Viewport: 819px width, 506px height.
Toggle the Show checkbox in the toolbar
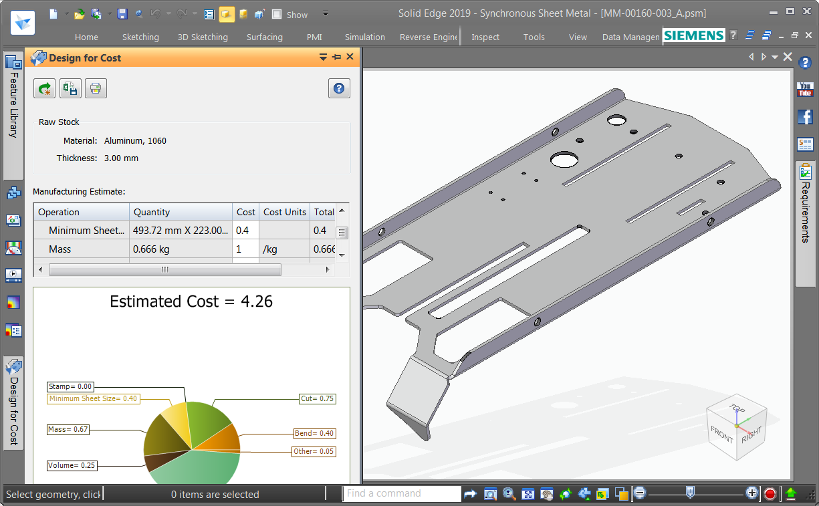click(x=275, y=14)
